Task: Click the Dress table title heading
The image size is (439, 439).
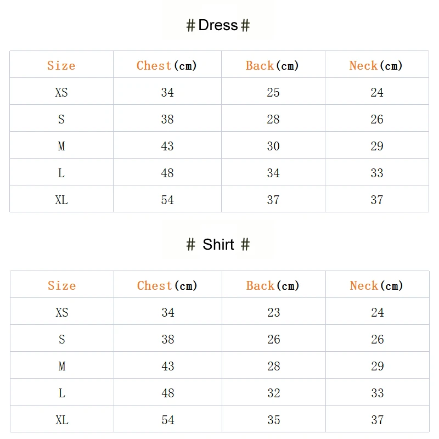Action: (x=218, y=25)
